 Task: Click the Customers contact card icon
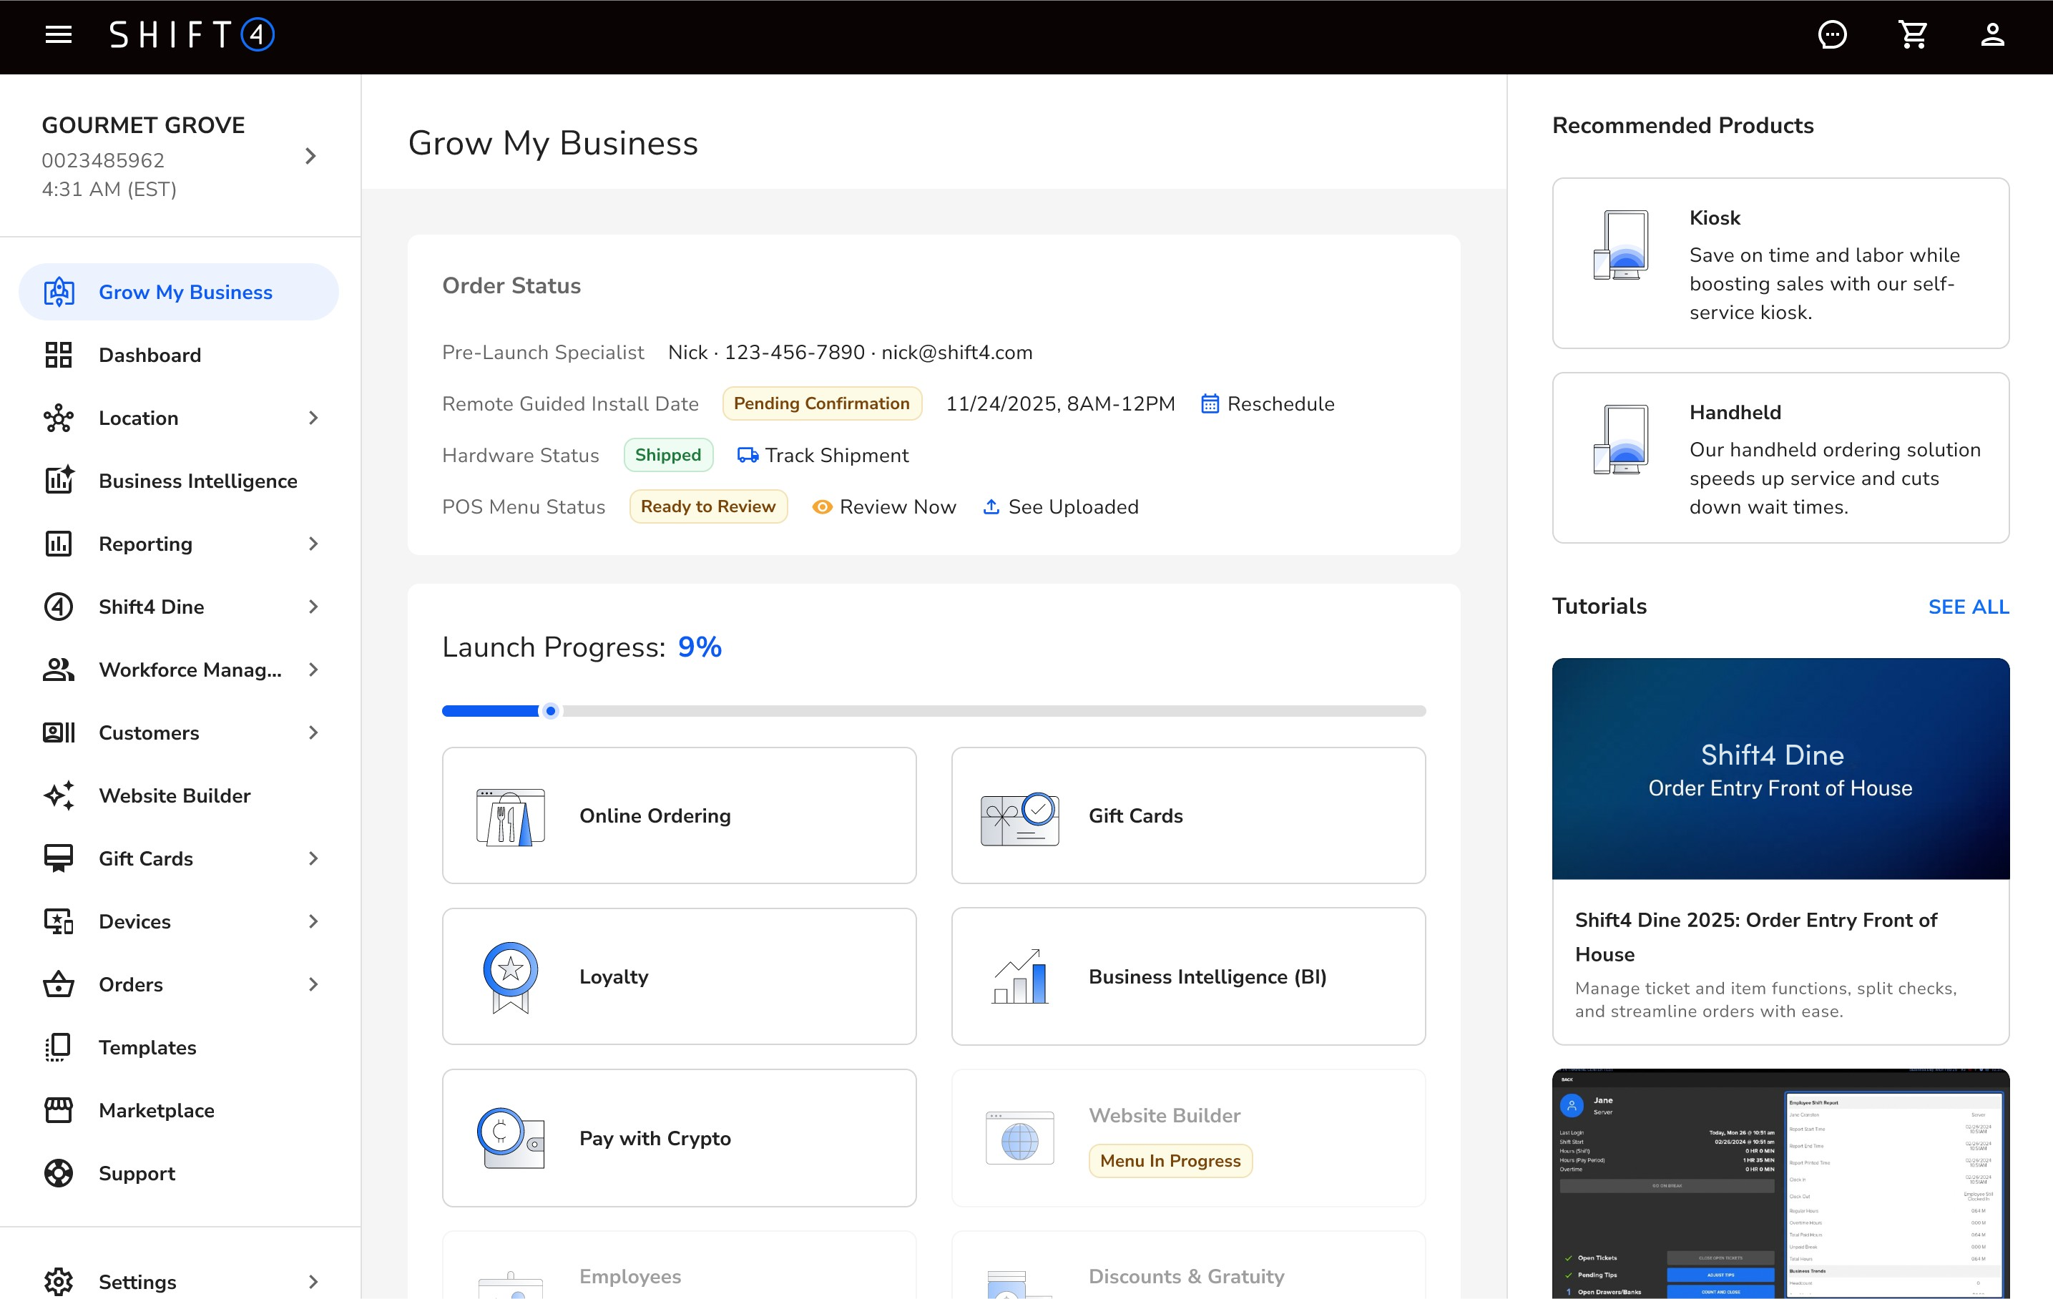point(59,732)
